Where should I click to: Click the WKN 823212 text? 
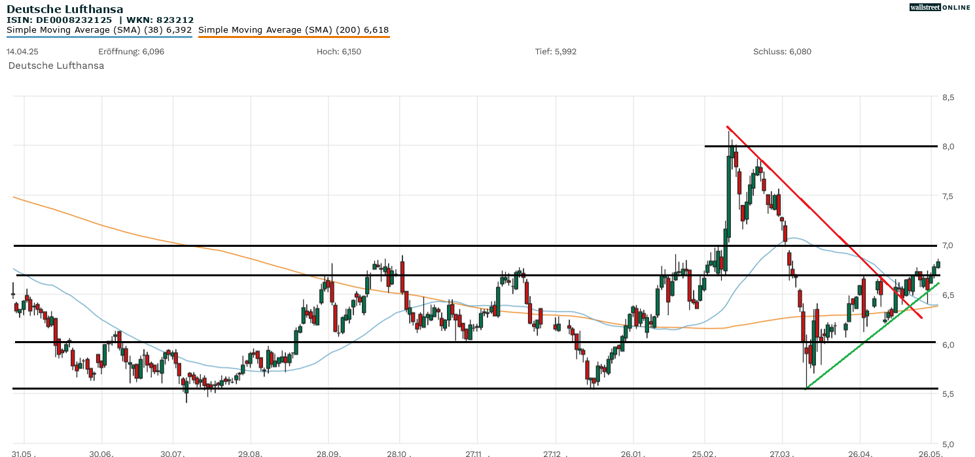pos(160,20)
